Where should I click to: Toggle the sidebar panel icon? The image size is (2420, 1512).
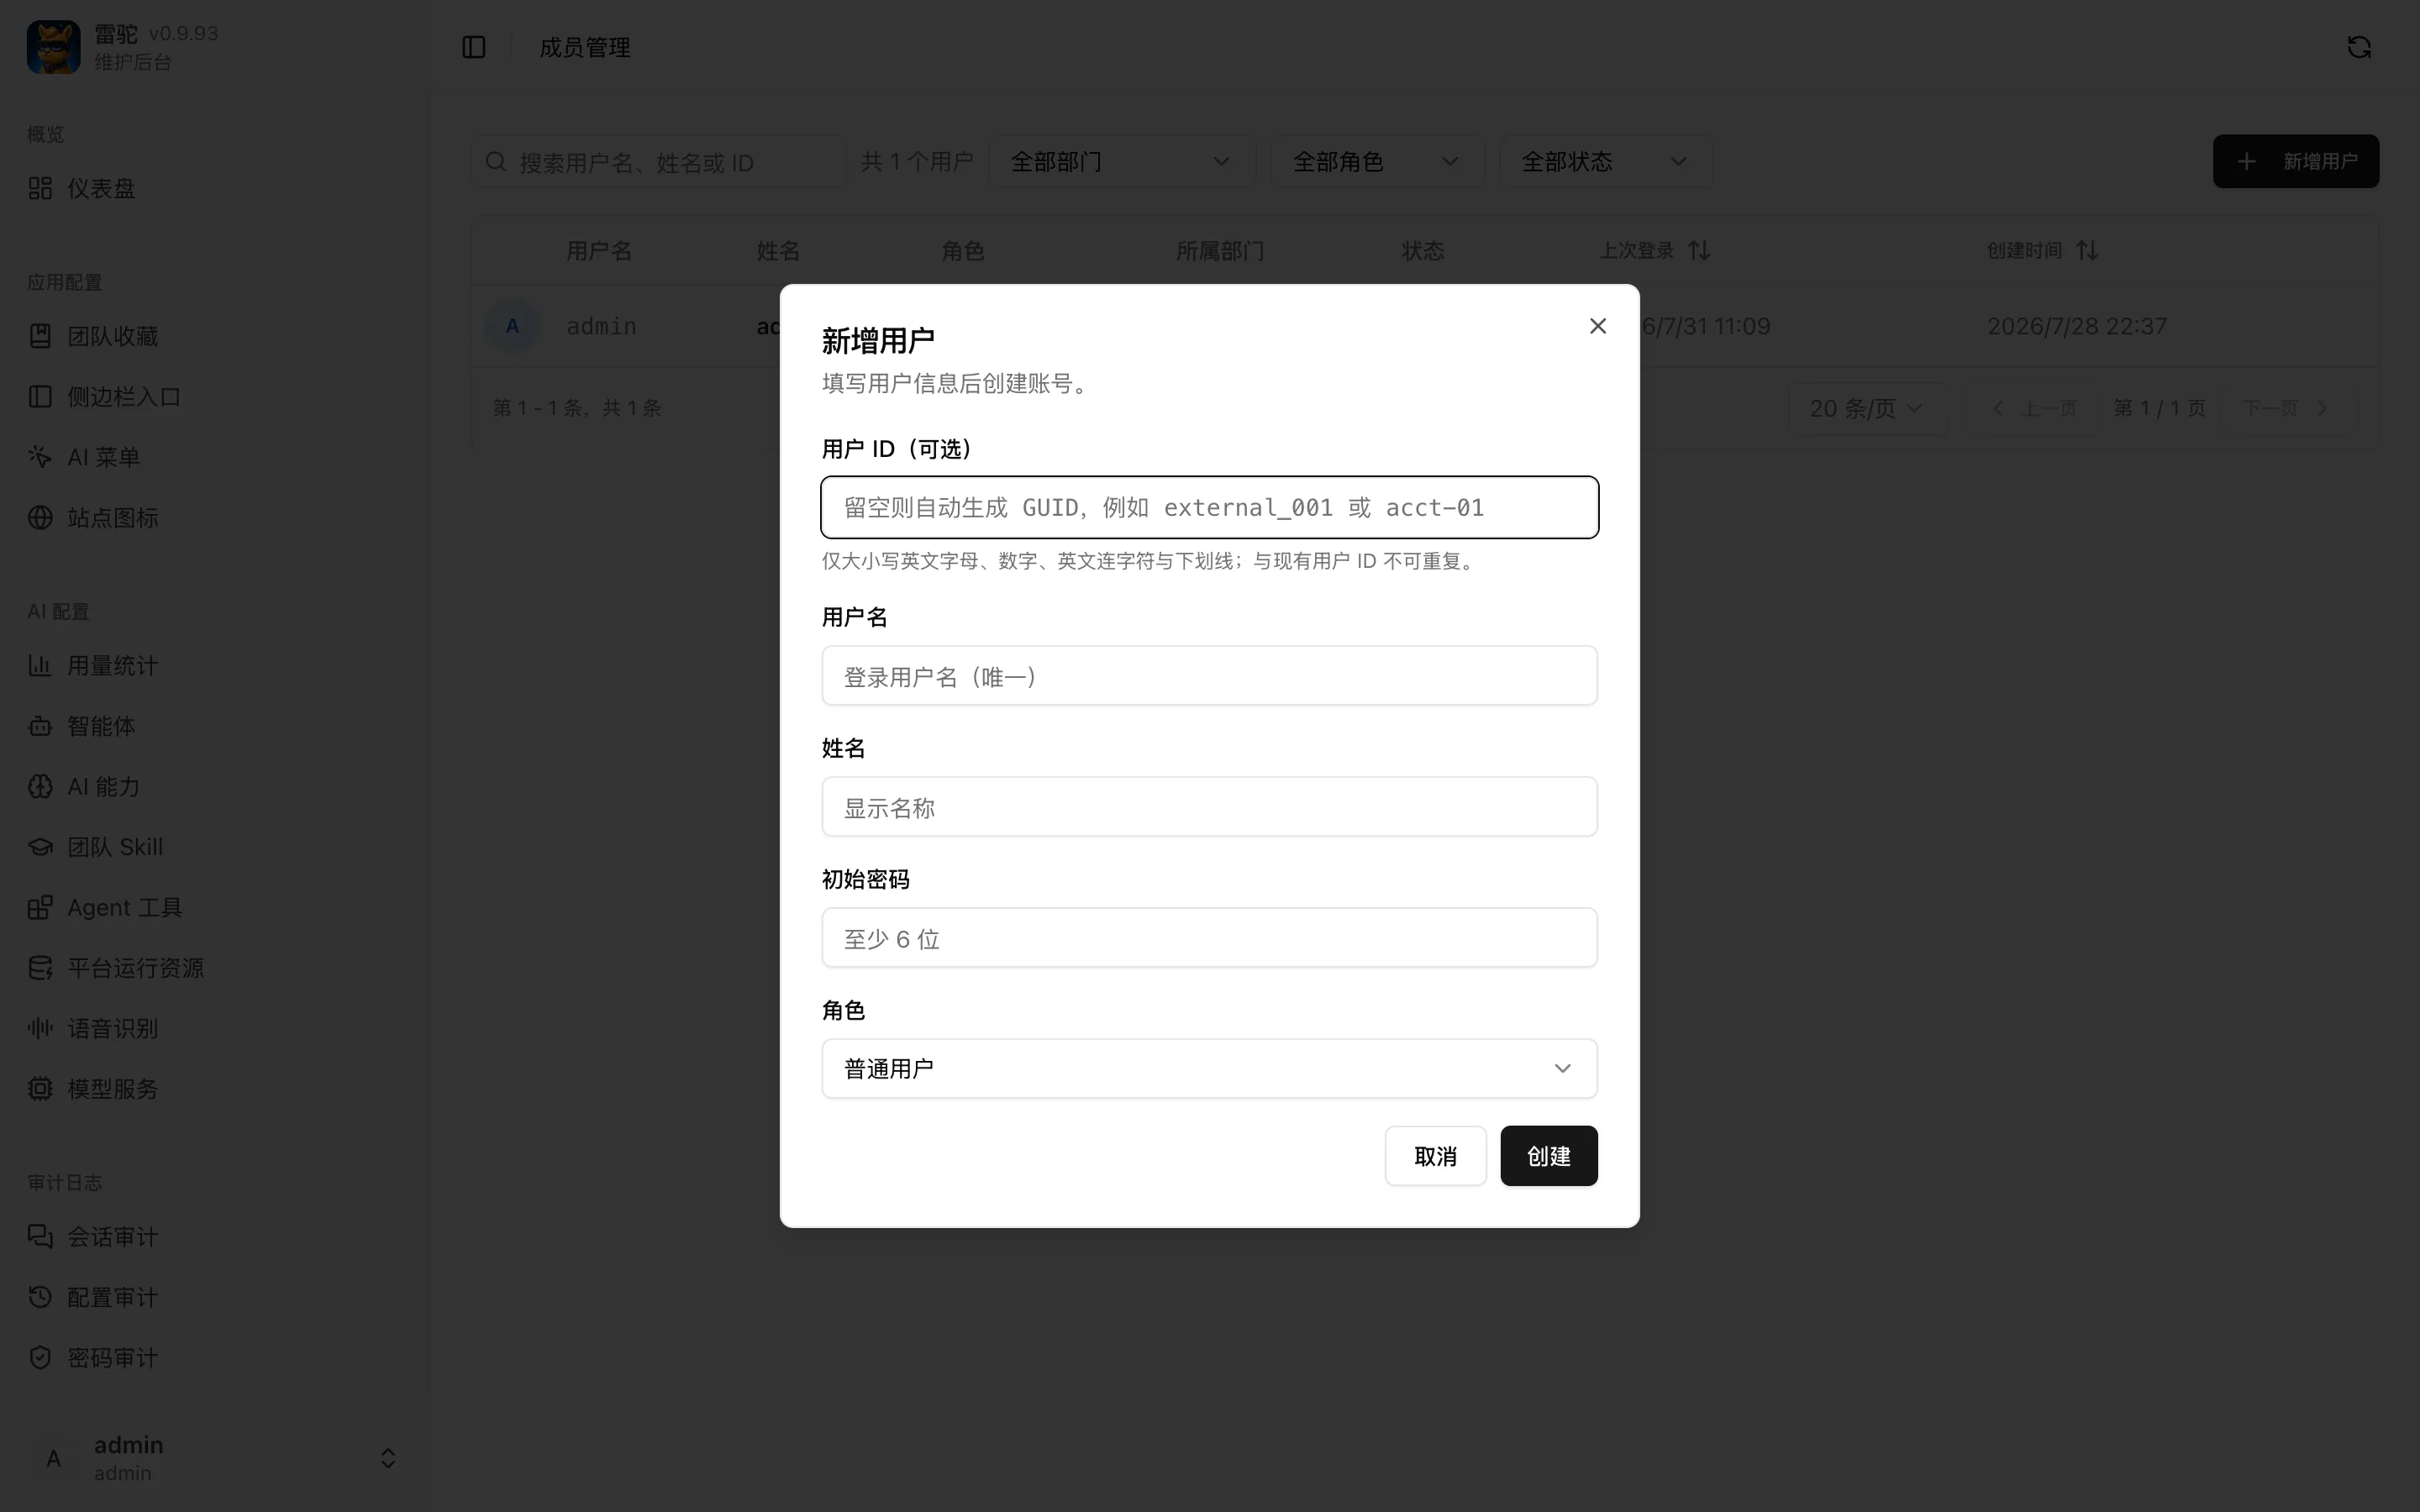point(474,47)
